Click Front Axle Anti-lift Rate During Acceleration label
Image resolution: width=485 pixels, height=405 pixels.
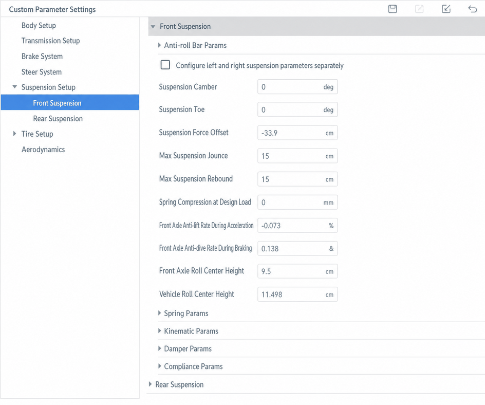coord(207,225)
